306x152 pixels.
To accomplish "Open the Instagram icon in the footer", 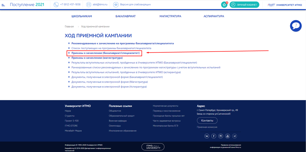I will point(220,136).
